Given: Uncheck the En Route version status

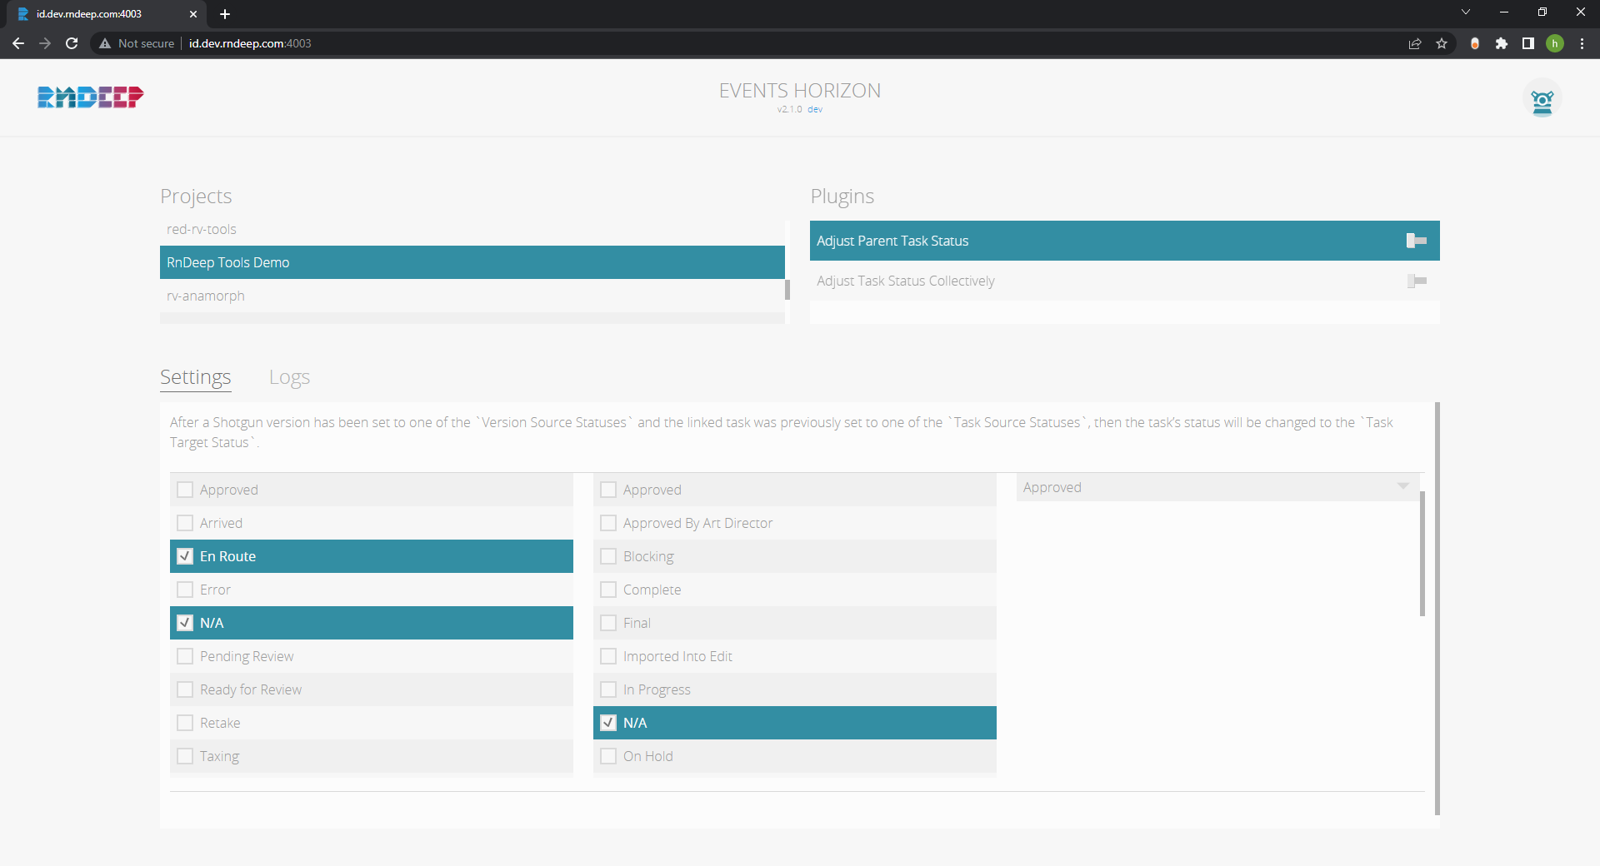Looking at the screenshot, I should tap(185, 556).
